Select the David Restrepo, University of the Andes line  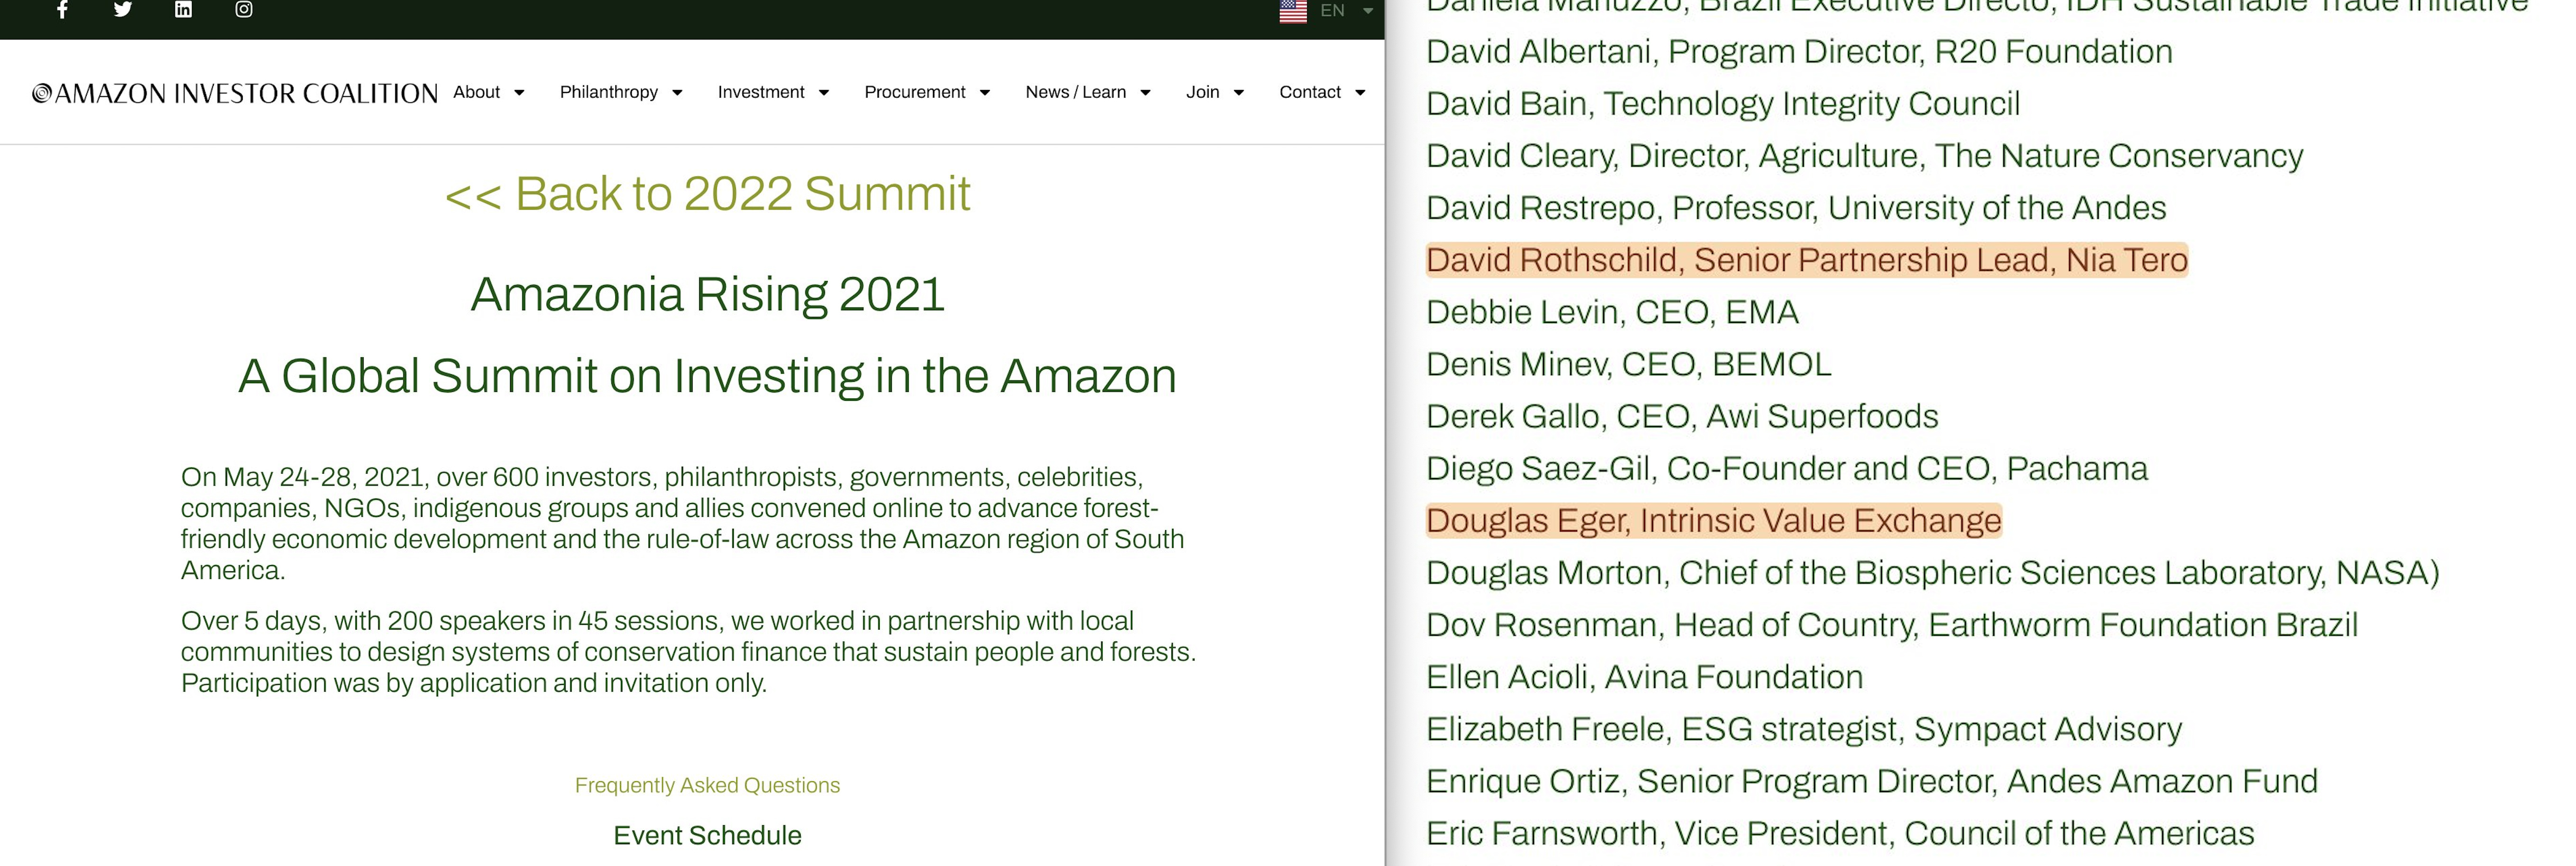1796,208
